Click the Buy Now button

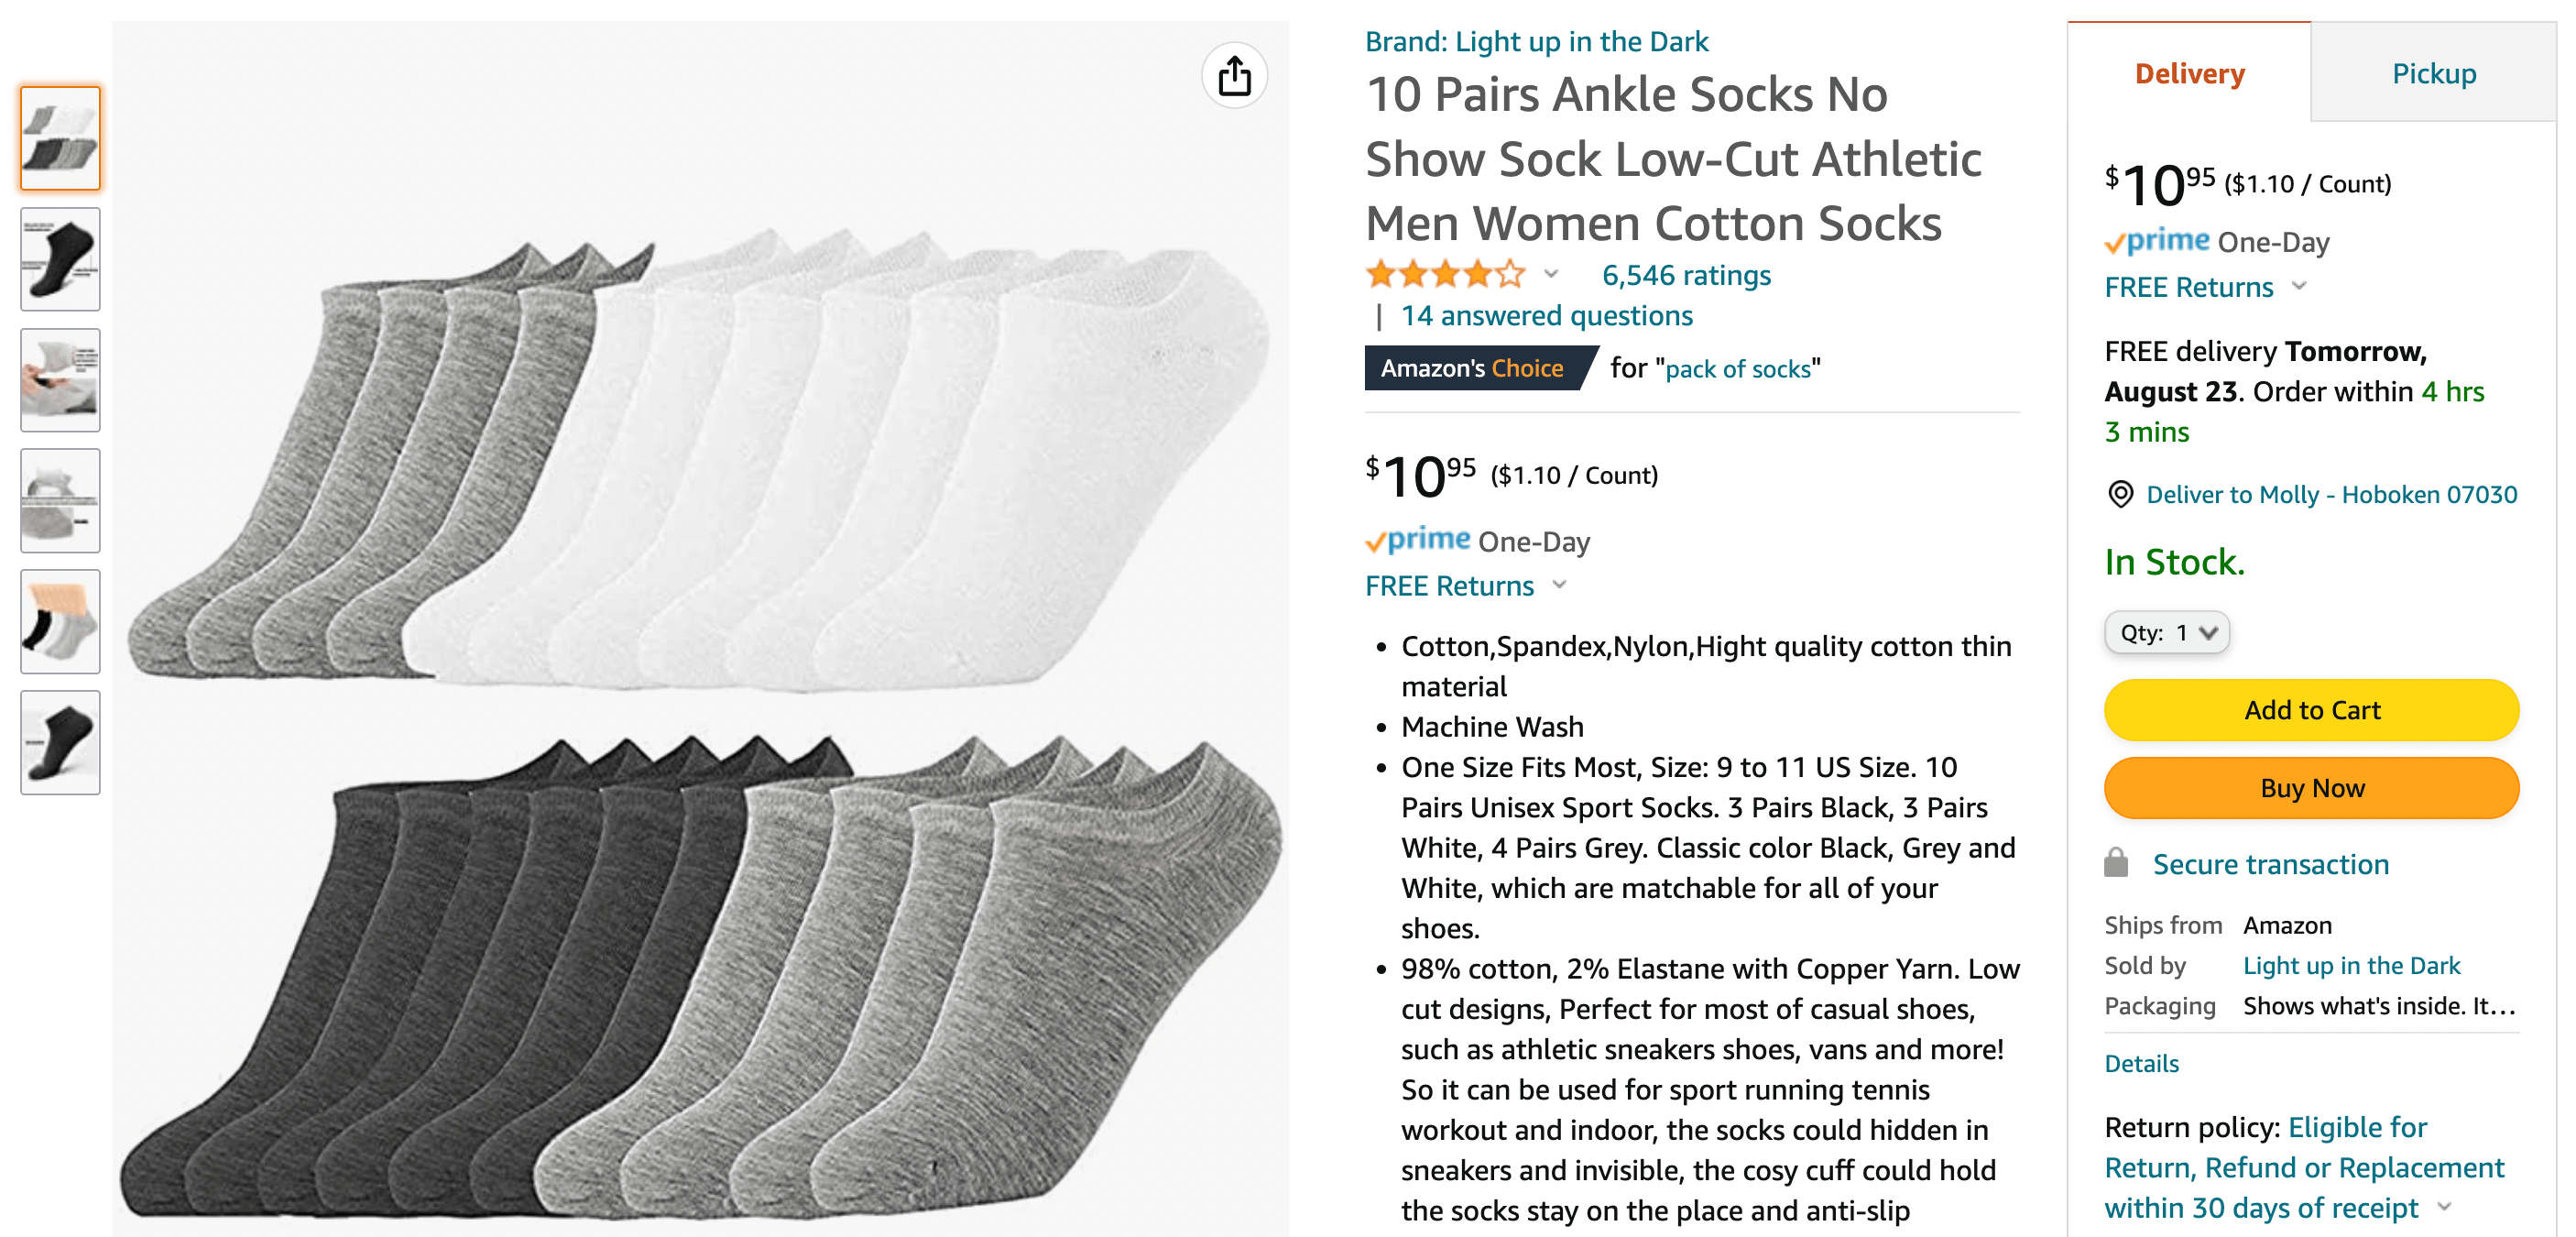click(x=2311, y=787)
